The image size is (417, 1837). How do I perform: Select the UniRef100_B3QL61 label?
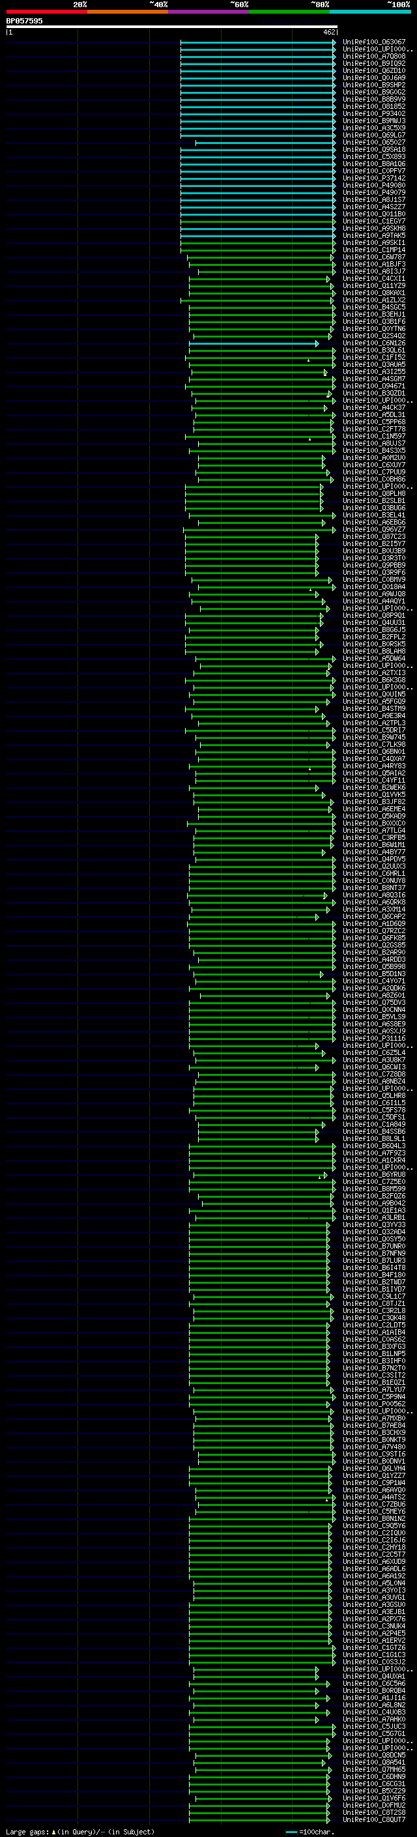pos(373,350)
